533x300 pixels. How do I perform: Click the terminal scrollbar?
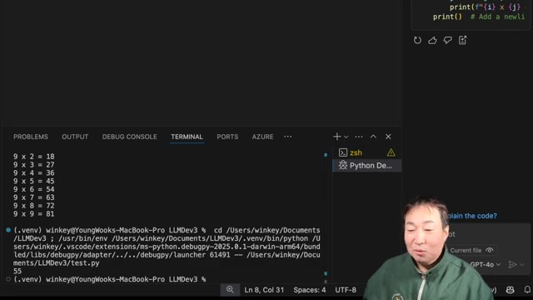pos(326,217)
